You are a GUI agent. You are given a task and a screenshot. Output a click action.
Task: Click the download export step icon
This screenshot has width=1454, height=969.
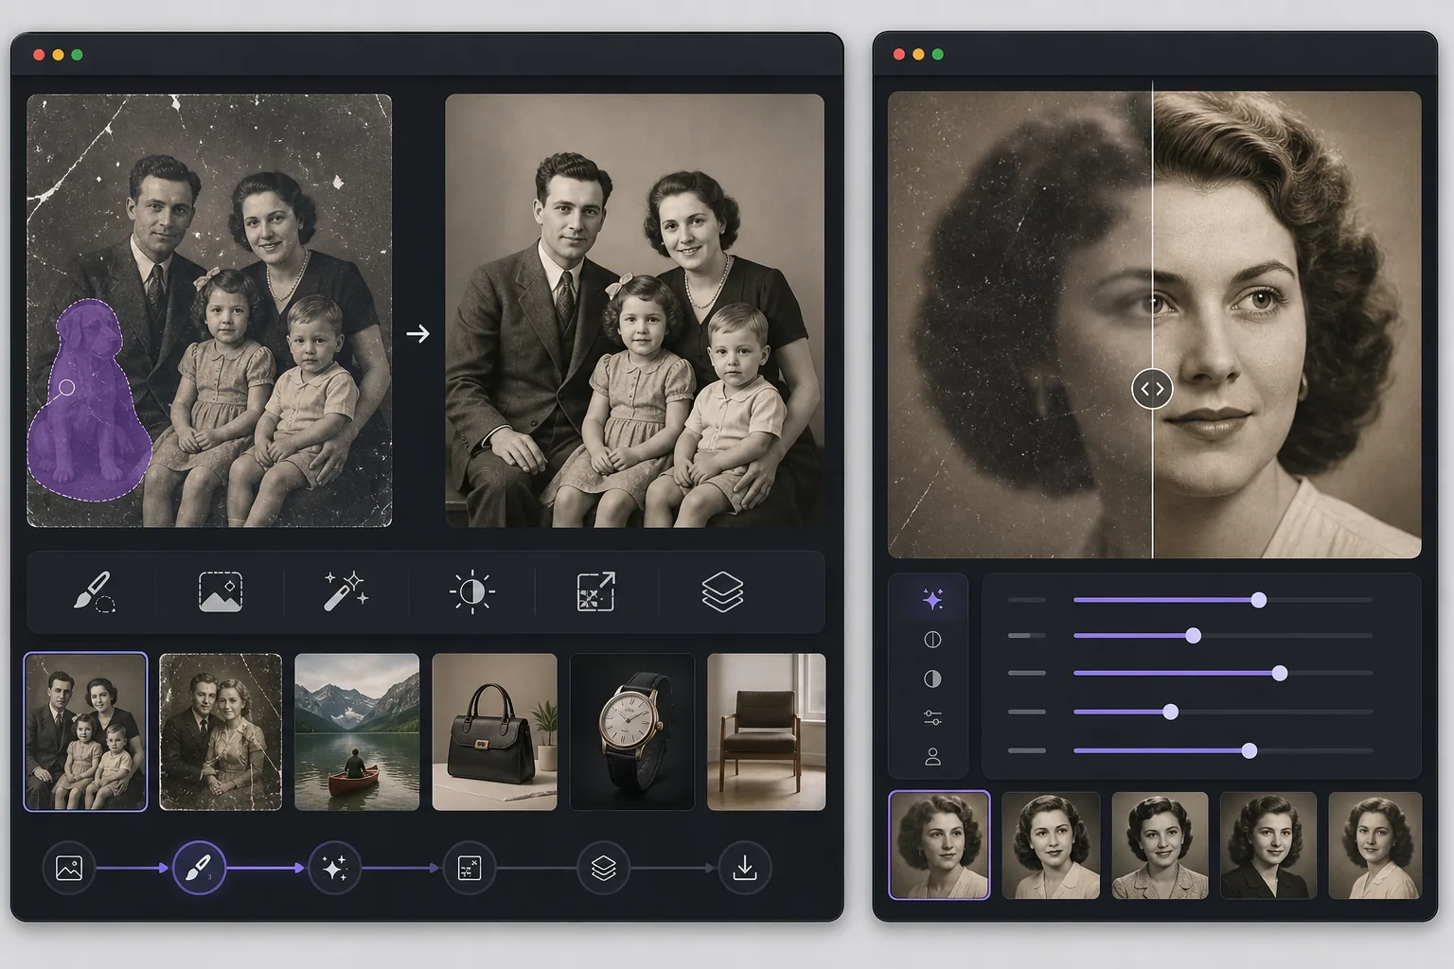745,868
